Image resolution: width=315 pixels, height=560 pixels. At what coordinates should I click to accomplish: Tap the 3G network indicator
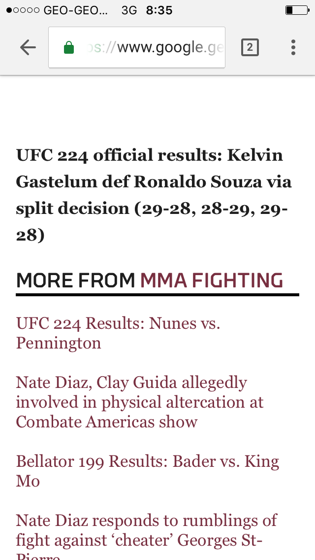pyautogui.click(x=129, y=10)
